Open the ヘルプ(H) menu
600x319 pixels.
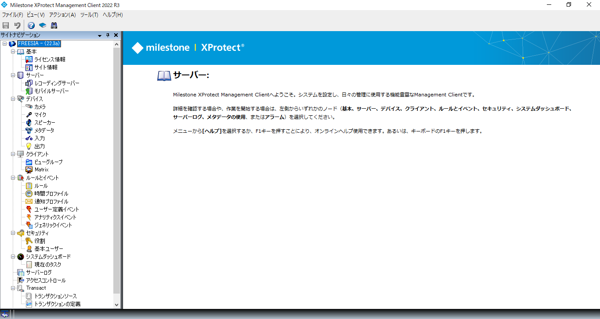pyautogui.click(x=113, y=15)
